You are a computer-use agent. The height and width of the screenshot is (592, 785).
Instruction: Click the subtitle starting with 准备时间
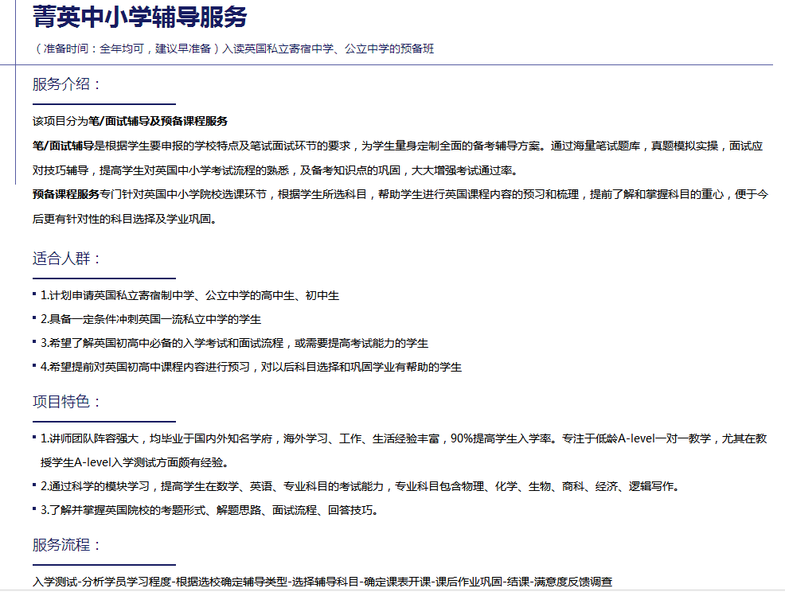point(234,49)
